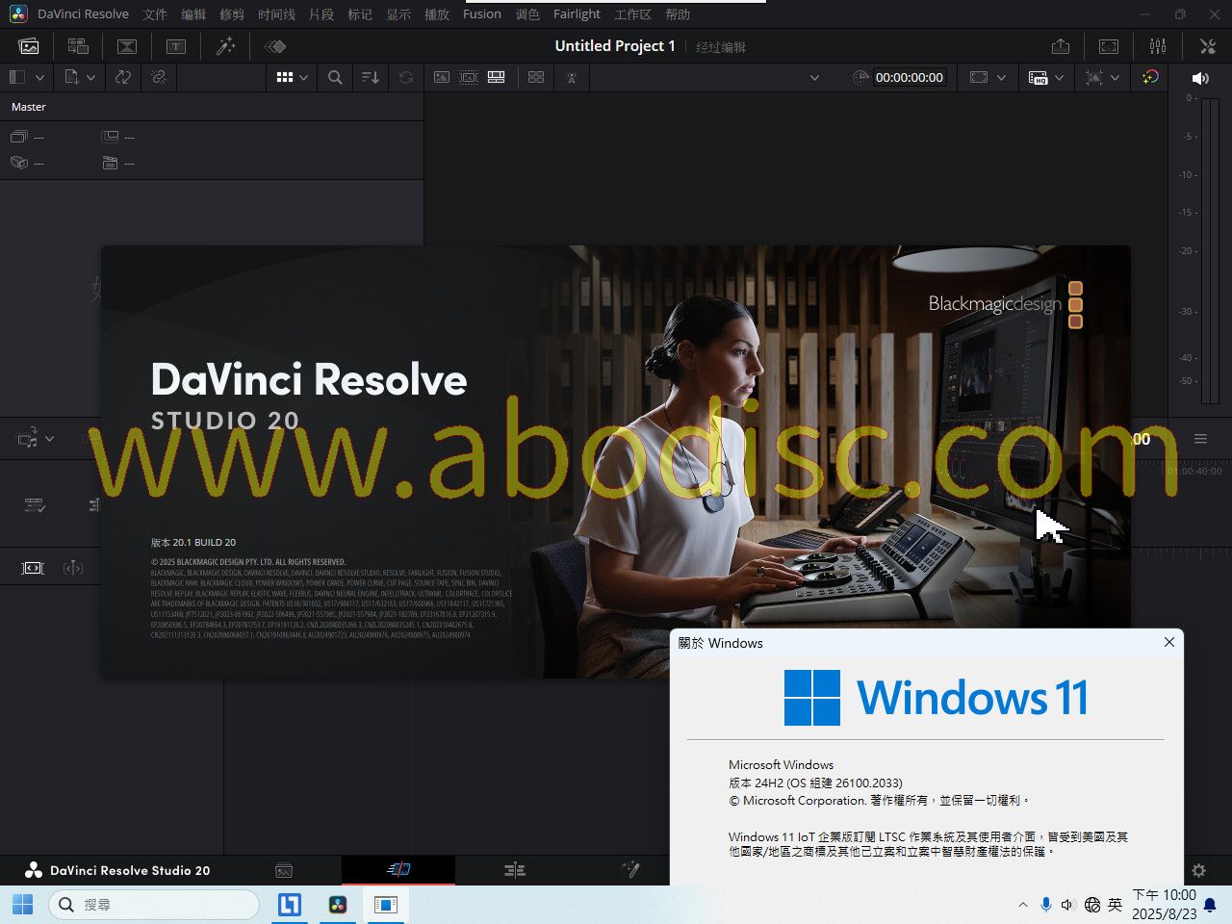Click the fit-to-width timeline icon

click(33, 568)
